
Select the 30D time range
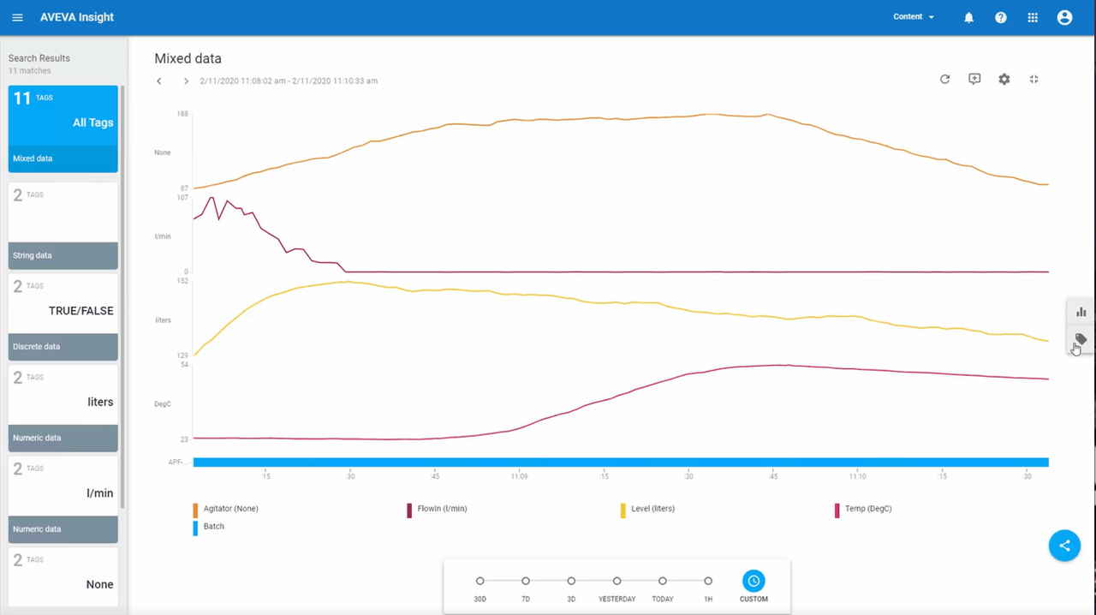pyautogui.click(x=479, y=582)
